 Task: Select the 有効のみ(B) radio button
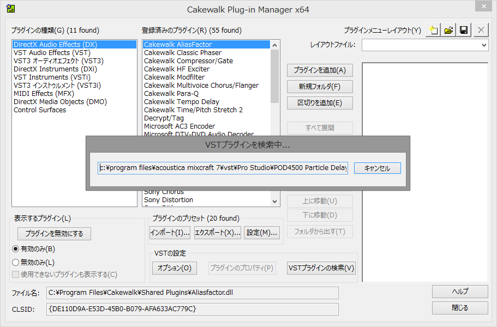tap(15, 249)
